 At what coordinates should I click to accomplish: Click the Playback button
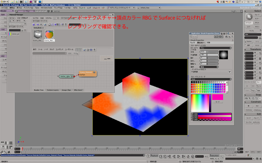tap(154, 156)
